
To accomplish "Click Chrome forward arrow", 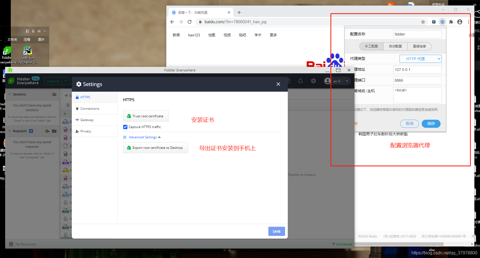I will click(181, 22).
